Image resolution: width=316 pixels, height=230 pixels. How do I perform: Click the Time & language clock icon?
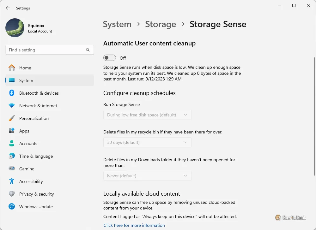point(12,156)
